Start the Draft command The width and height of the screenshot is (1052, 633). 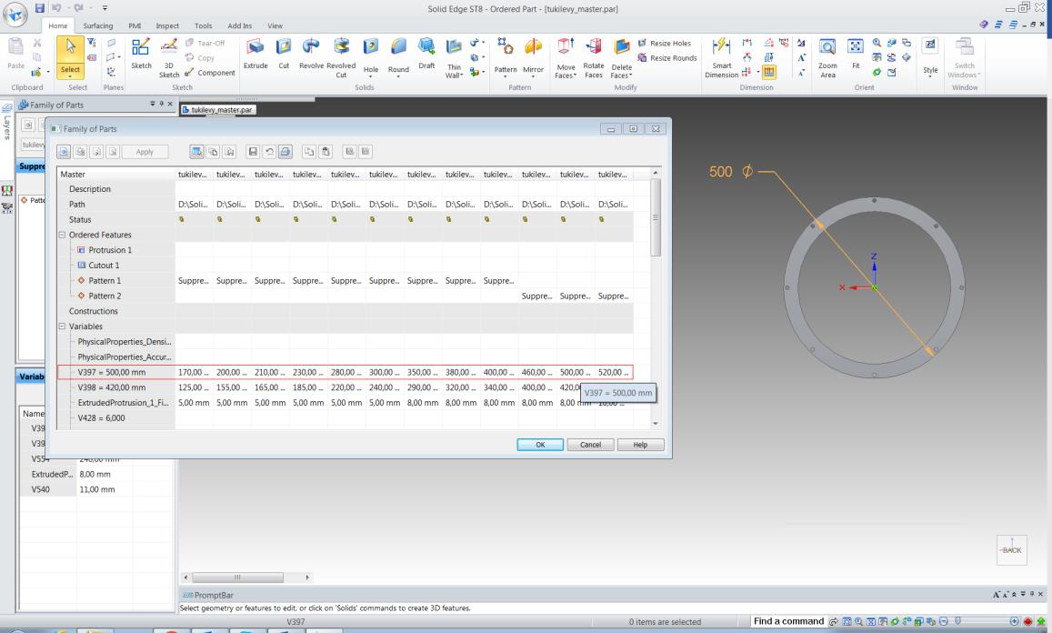pyautogui.click(x=426, y=54)
